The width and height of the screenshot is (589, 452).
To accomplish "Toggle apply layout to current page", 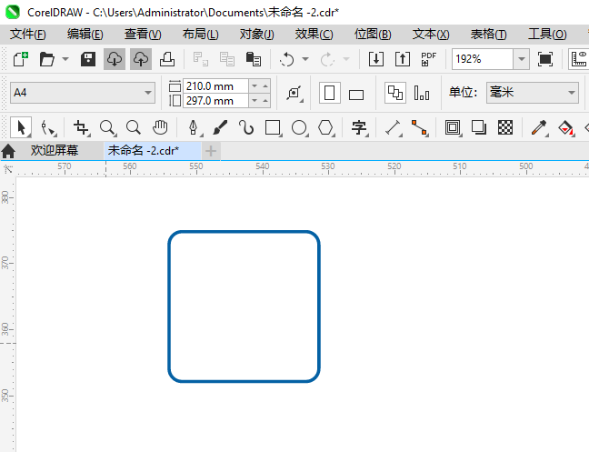I will tap(422, 93).
